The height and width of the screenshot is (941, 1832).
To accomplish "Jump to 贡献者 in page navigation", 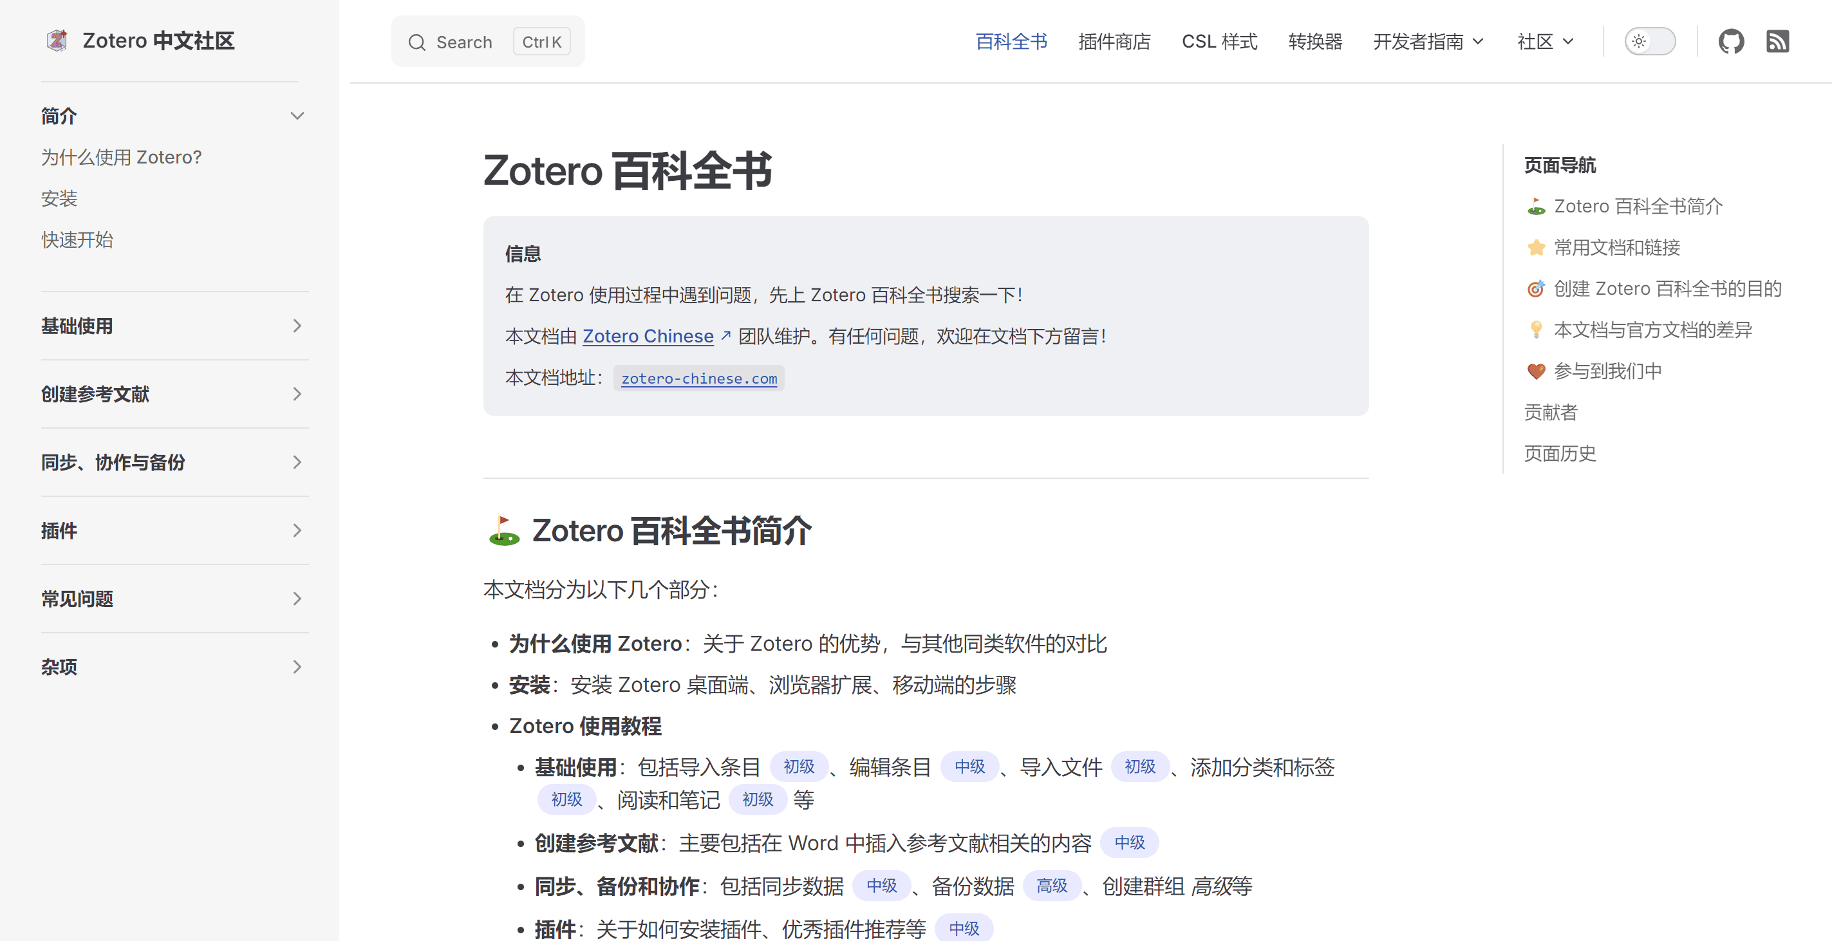I will pos(1550,413).
